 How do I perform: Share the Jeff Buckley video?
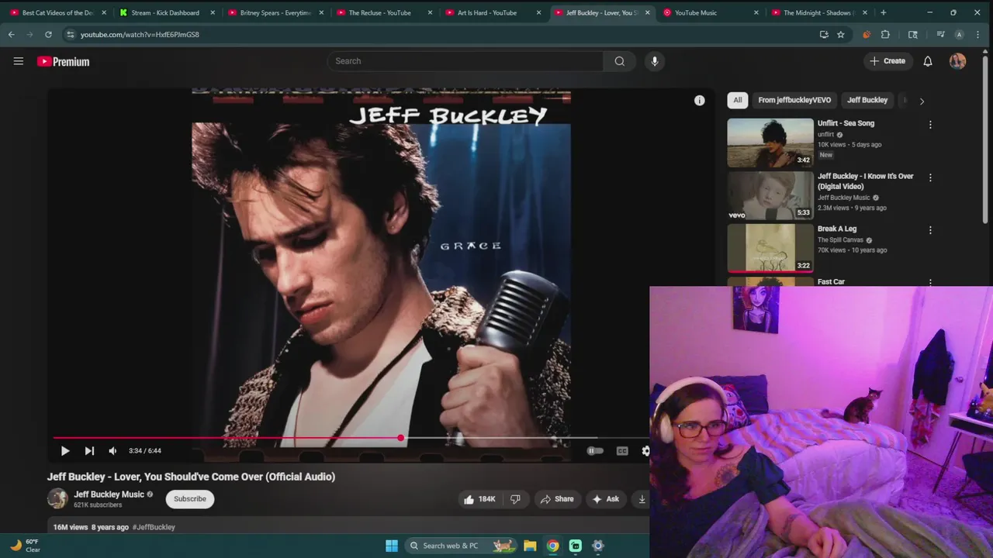point(557,499)
